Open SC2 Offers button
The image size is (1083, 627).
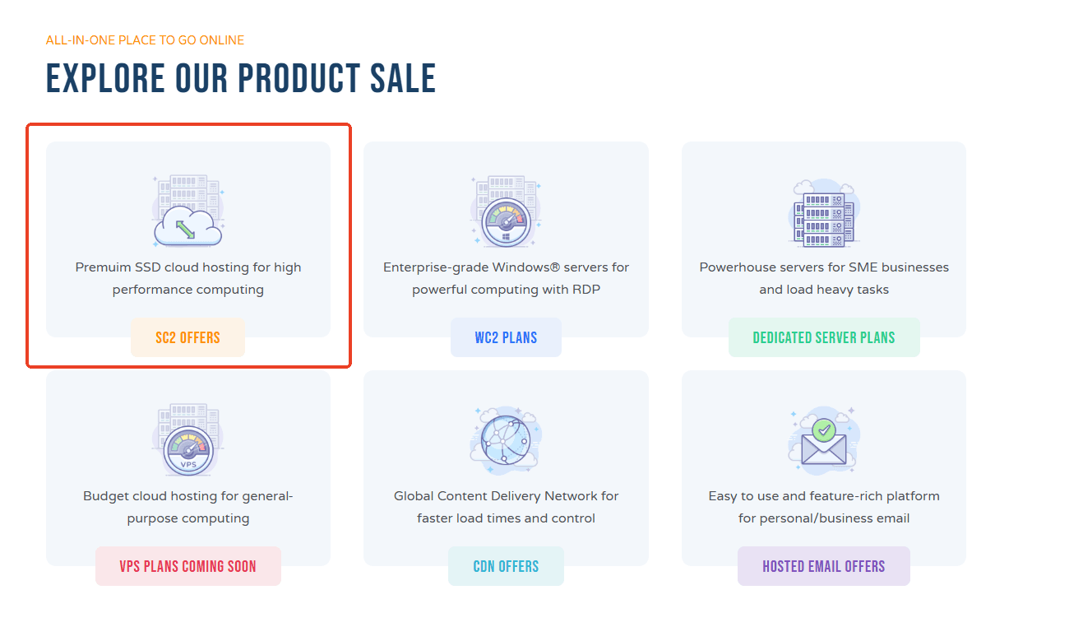coord(187,337)
